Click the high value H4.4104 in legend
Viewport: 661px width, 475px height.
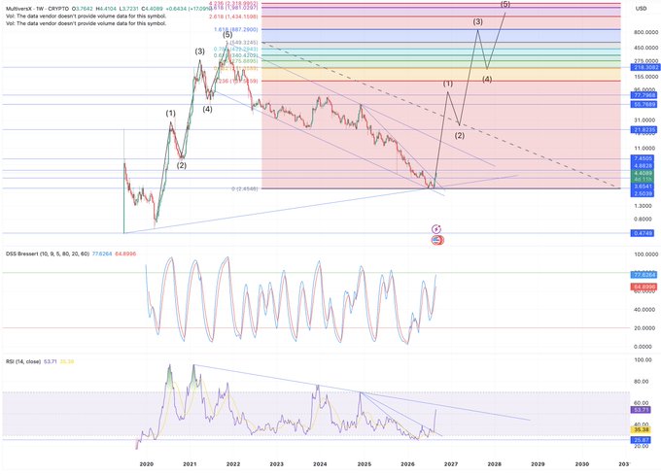pos(108,9)
